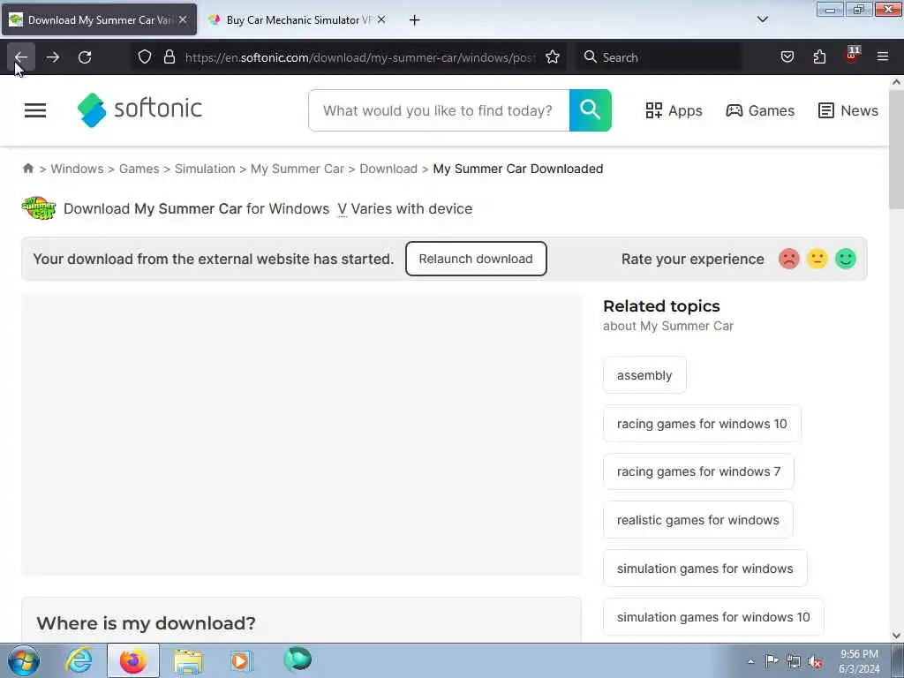Rate experience with the green happy face

(846, 259)
